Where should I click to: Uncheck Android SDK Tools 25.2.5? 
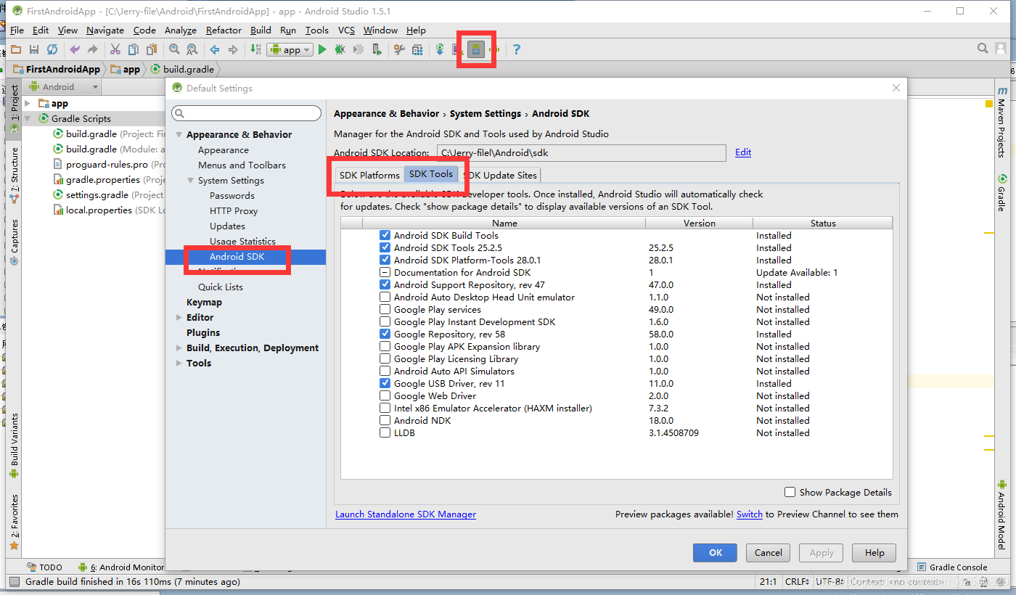[x=385, y=247]
